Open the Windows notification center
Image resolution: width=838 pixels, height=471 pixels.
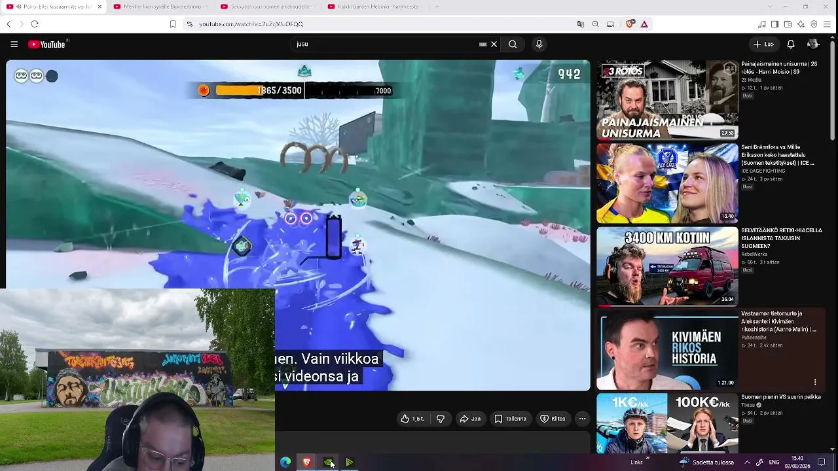(822, 462)
